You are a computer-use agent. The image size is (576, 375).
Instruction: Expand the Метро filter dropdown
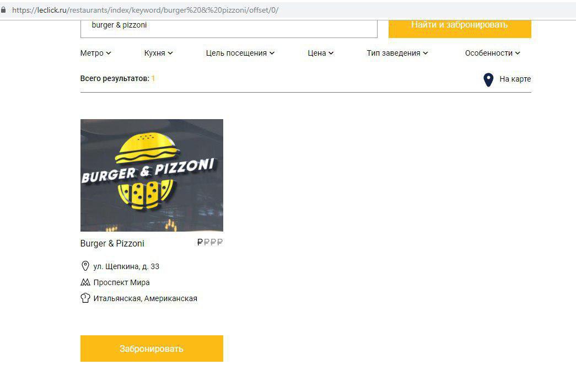tap(95, 53)
